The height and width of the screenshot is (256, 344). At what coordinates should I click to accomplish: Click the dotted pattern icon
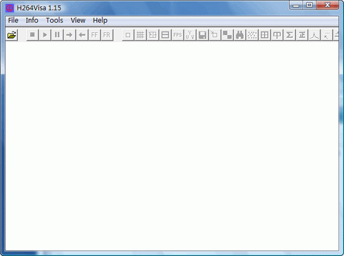tap(252, 35)
